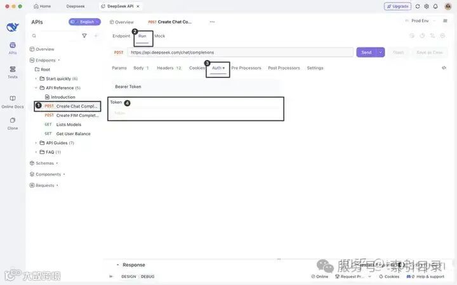Switch to the Run tab
The width and height of the screenshot is (457, 285).
click(142, 35)
